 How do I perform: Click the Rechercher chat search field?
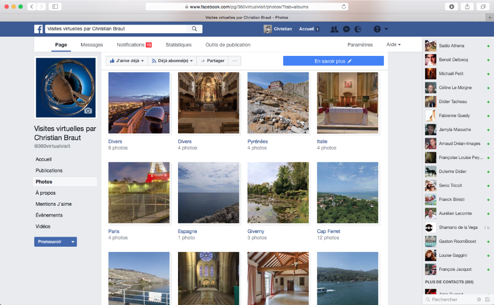451,299
